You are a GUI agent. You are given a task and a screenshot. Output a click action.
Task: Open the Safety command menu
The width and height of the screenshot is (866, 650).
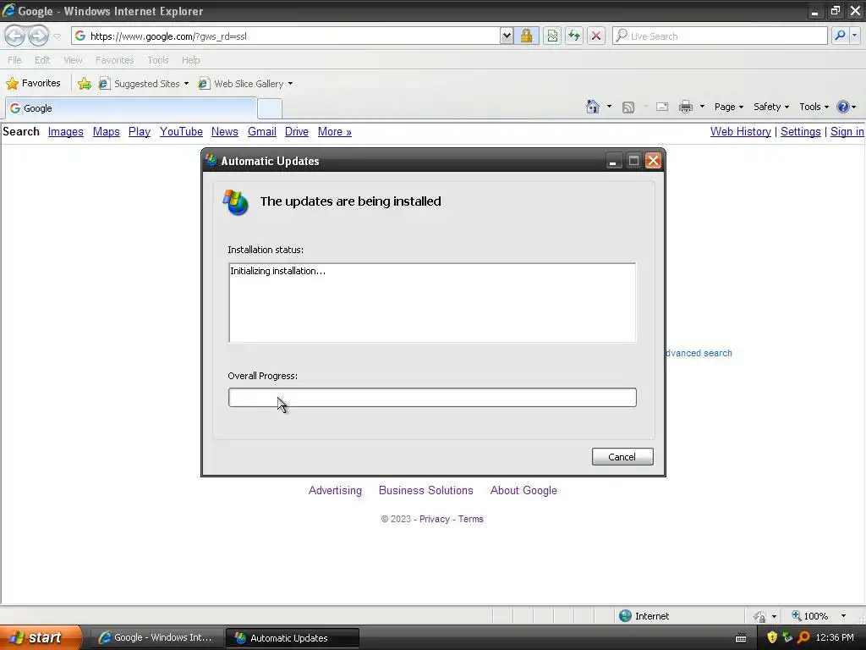pos(771,107)
